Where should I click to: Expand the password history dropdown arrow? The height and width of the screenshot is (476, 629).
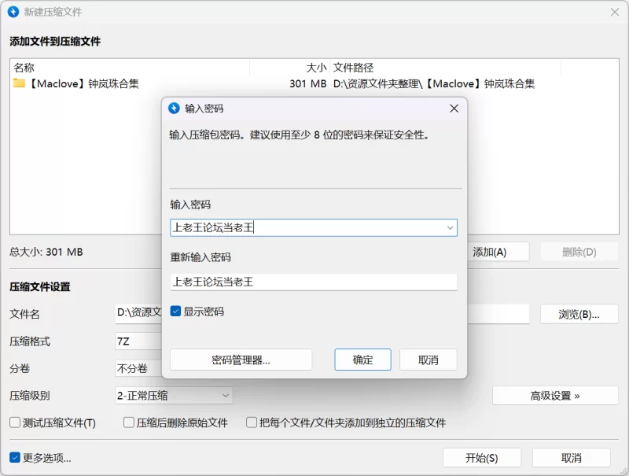coord(450,228)
